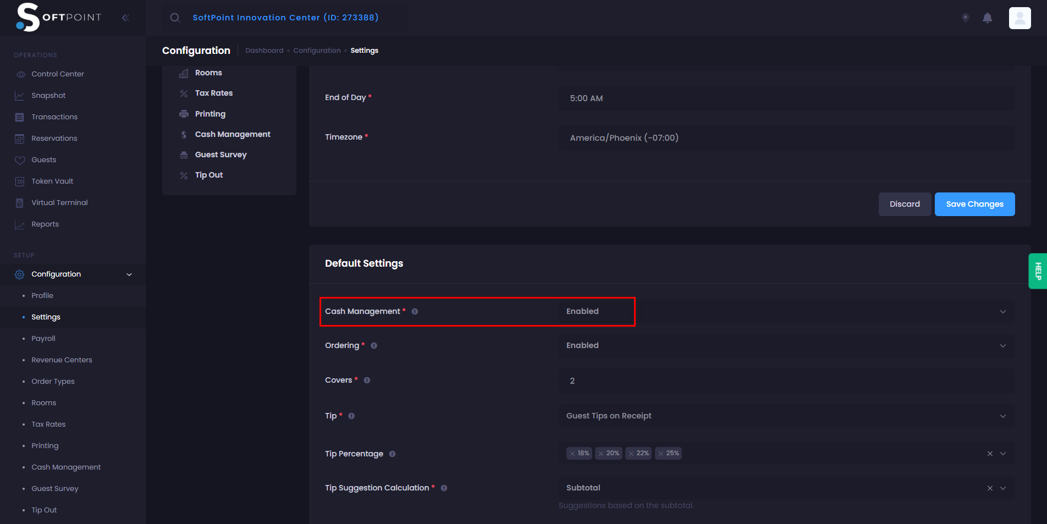Clear the Tip Suggestion Calculation selection
1047x524 pixels.
pyautogui.click(x=989, y=488)
